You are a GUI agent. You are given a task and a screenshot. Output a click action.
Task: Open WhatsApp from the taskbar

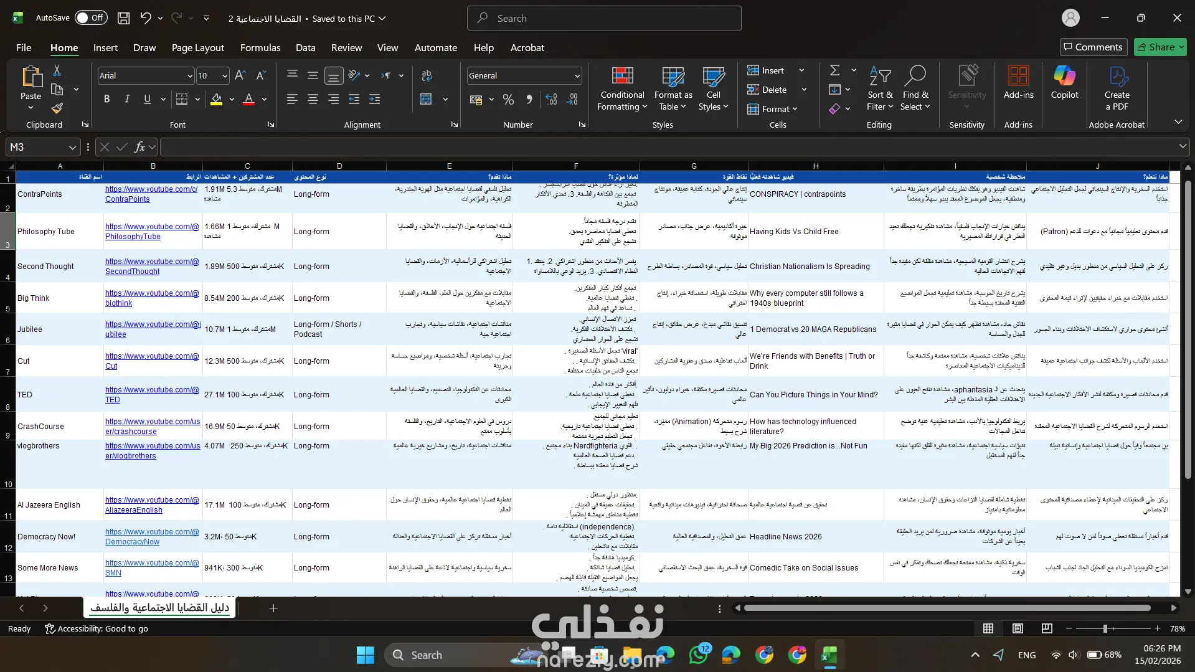tap(699, 655)
